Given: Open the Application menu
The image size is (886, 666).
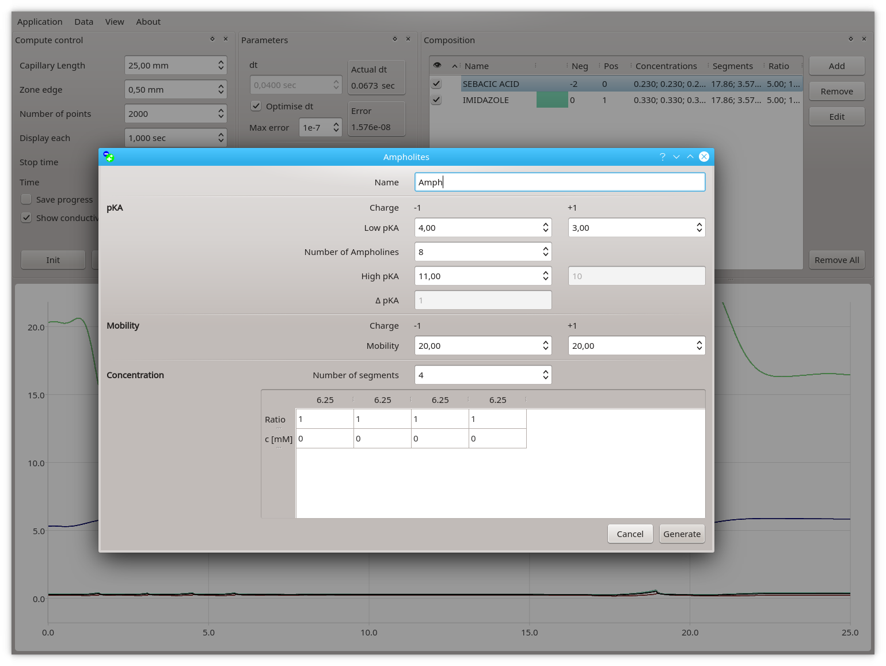Looking at the screenshot, I should 40,21.
